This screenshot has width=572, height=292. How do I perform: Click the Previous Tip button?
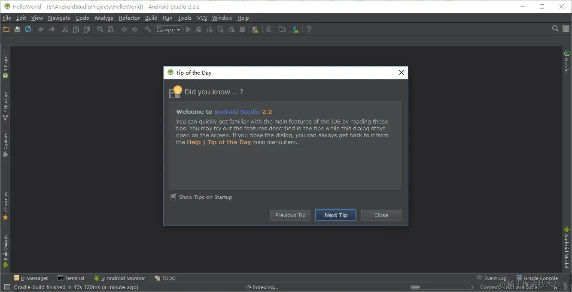point(290,215)
